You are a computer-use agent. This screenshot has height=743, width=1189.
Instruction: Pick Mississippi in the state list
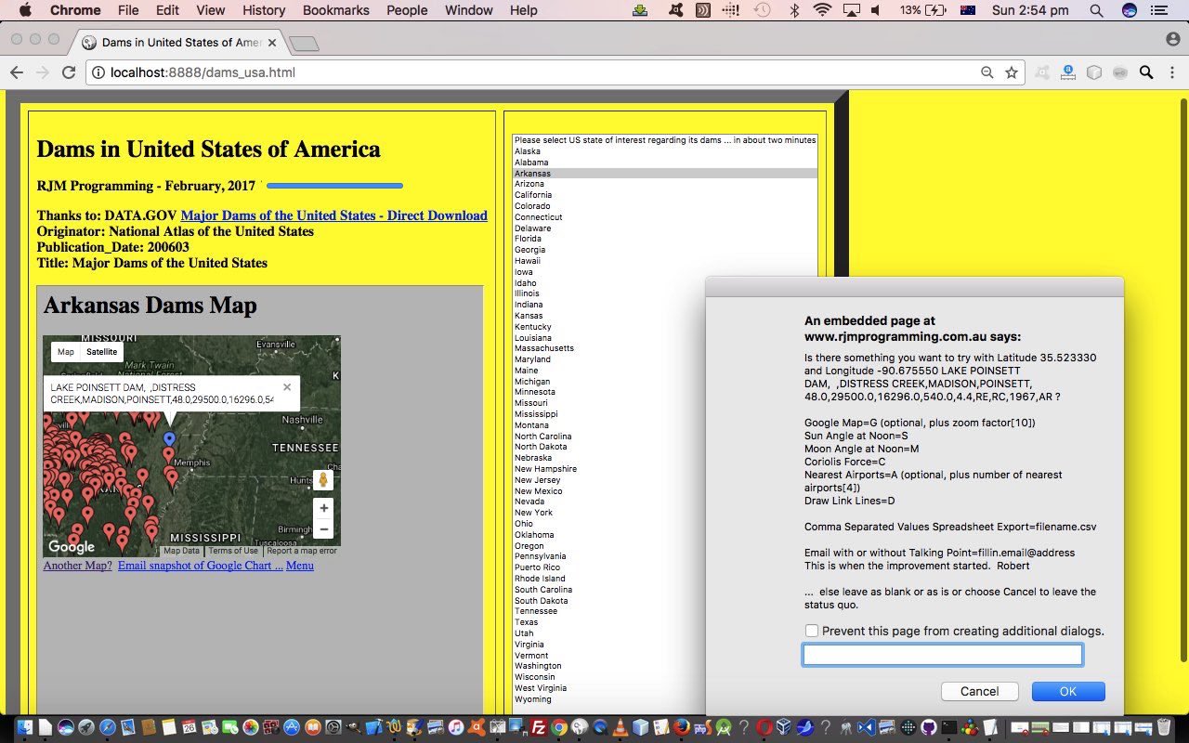pos(665,414)
